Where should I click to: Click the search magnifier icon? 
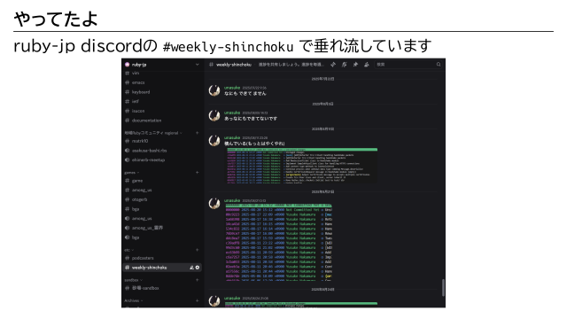coord(439,65)
